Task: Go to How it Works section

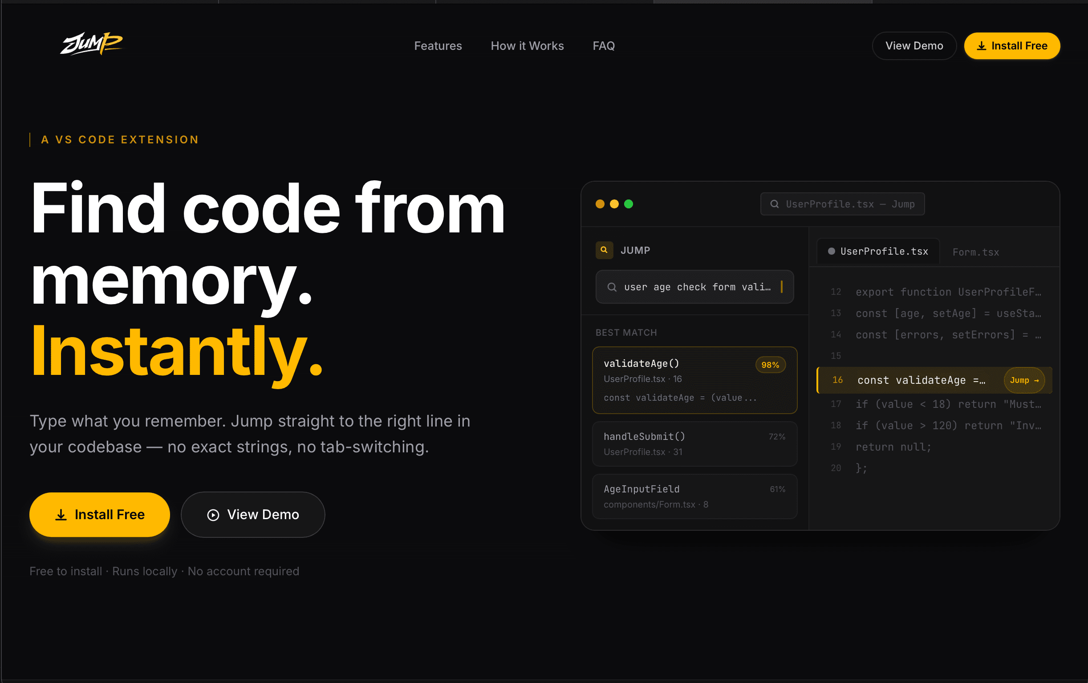Action: point(527,45)
